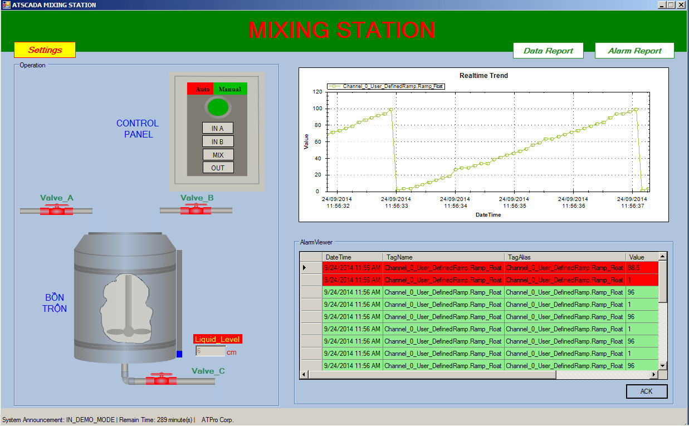Open the Data Report view
689x426 pixels.
[548, 50]
